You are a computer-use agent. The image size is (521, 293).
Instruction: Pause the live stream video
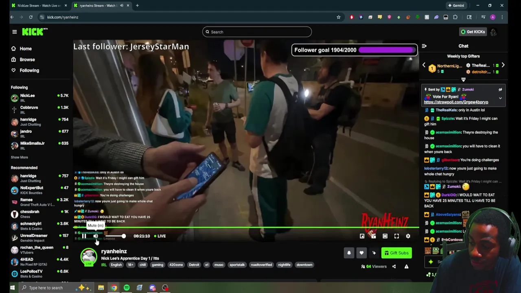pyautogui.click(x=84, y=236)
